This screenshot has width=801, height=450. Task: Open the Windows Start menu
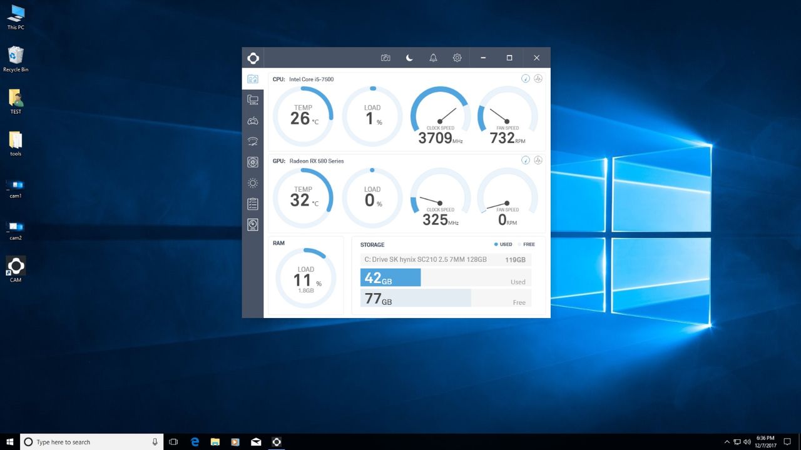coord(10,442)
